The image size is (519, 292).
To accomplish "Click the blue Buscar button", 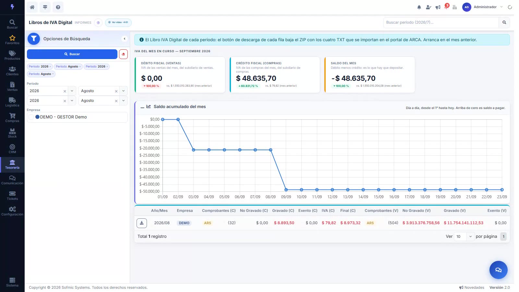I will coord(72,54).
